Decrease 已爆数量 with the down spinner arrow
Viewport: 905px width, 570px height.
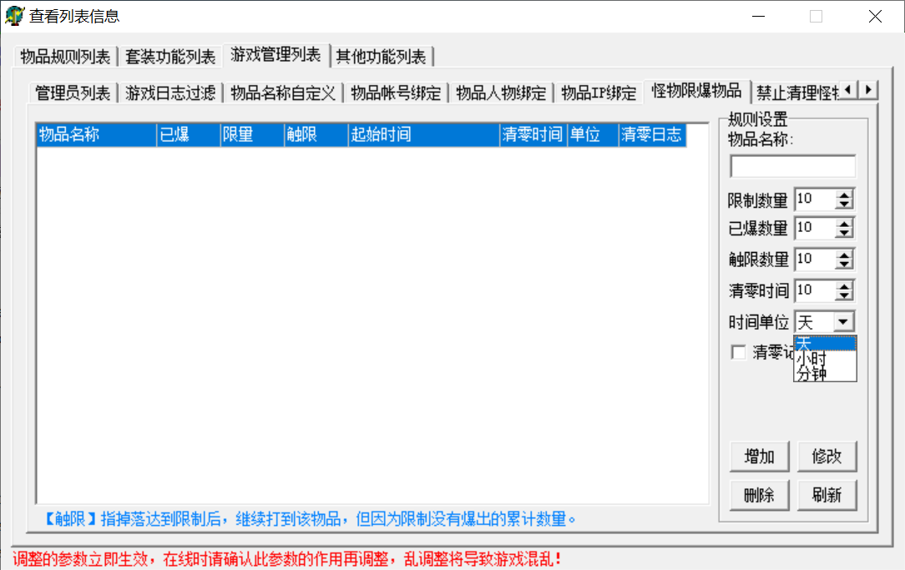point(845,233)
